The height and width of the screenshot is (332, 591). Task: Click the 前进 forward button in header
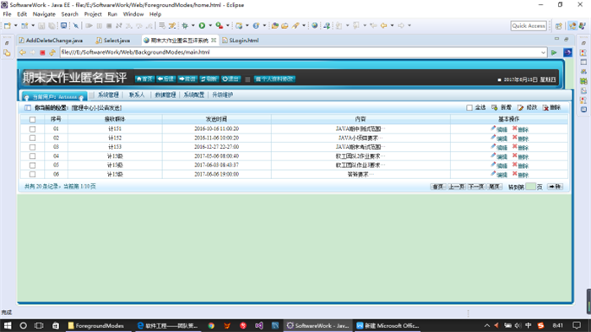(x=187, y=79)
